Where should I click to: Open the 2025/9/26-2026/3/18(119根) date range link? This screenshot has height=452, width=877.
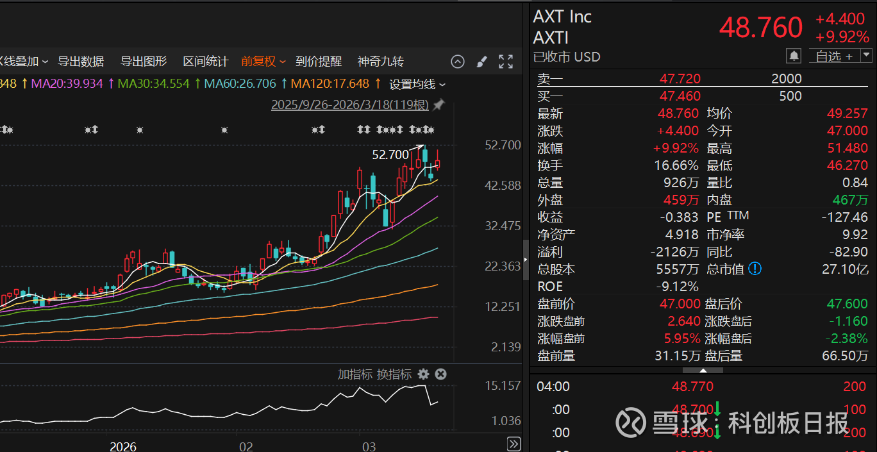point(350,105)
